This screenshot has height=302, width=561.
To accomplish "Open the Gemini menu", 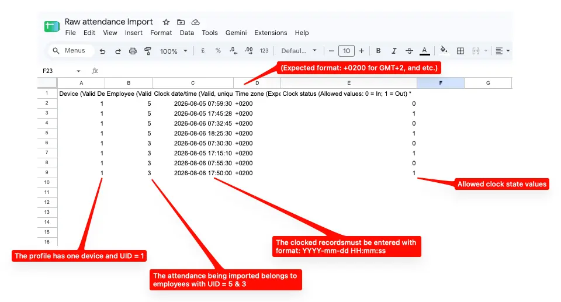I will coord(236,33).
